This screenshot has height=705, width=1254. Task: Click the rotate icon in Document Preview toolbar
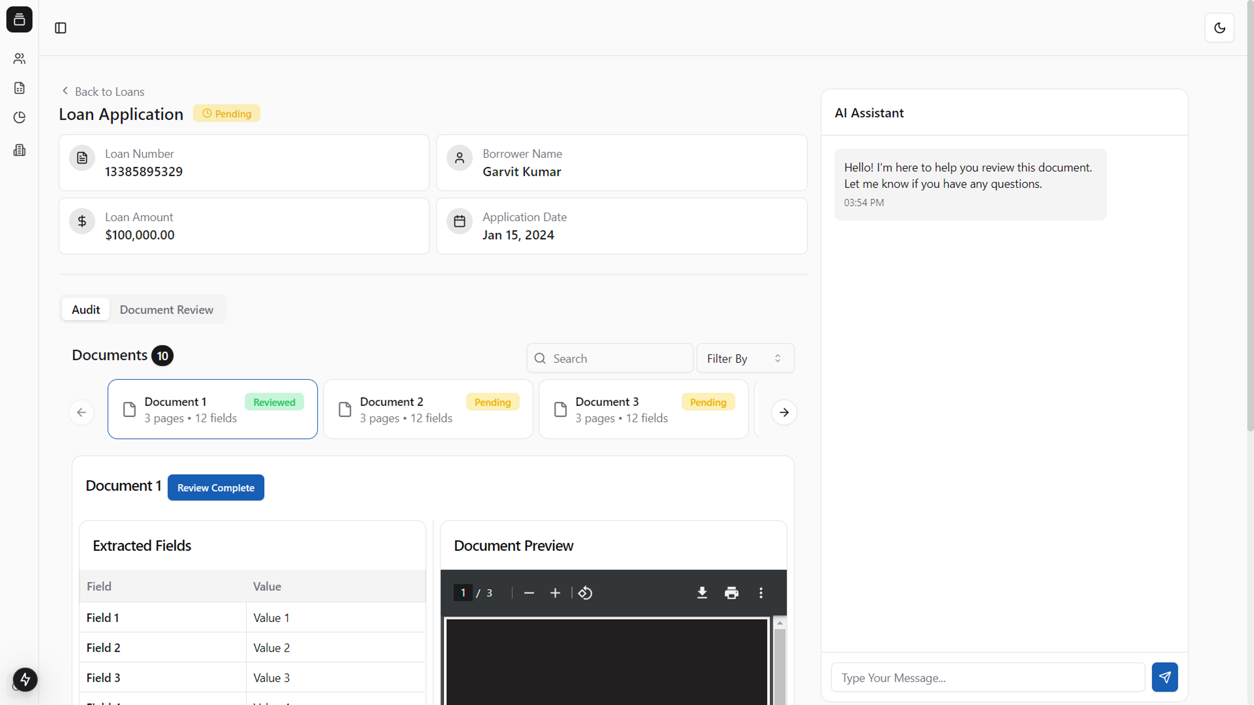pyautogui.click(x=586, y=592)
